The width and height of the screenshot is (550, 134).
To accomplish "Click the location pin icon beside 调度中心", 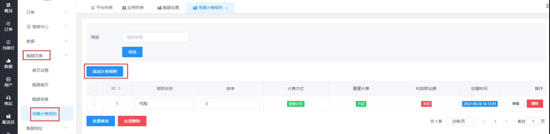I will [x=29, y=27].
